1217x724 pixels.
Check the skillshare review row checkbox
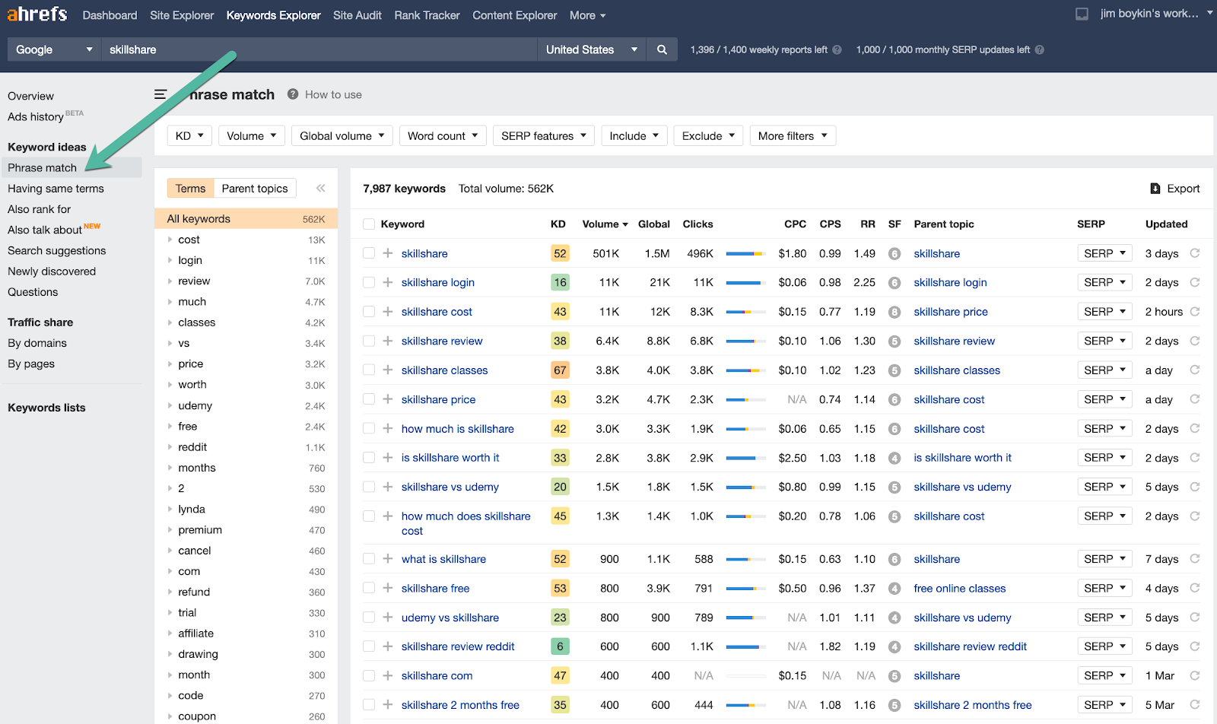click(369, 341)
